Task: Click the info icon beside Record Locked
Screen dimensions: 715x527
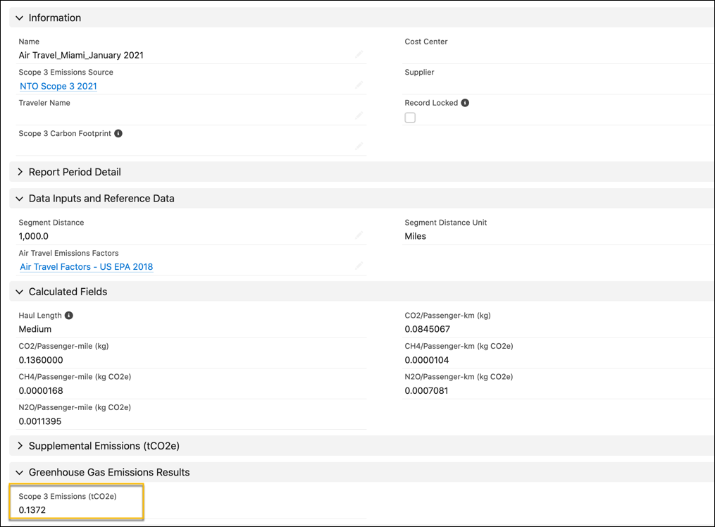Action: [465, 103]
